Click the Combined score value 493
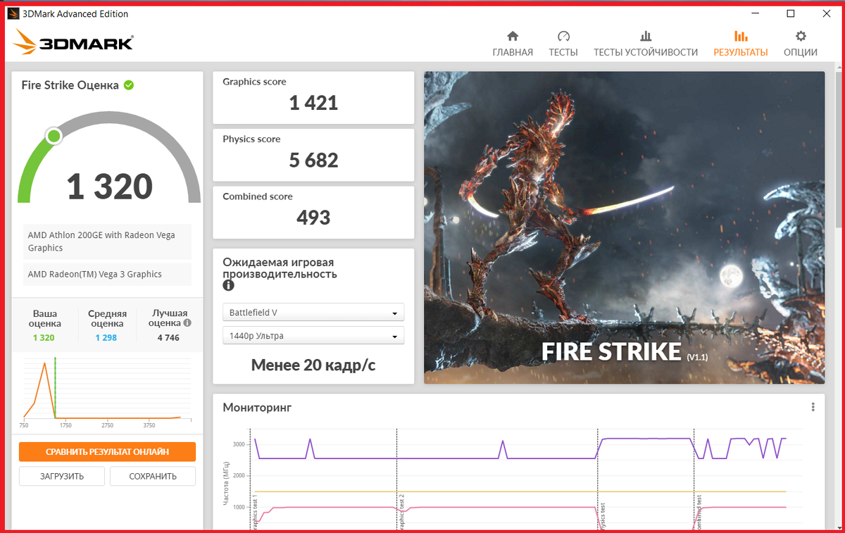This screenshot has height=533, width=845. [x=313, y=218]
